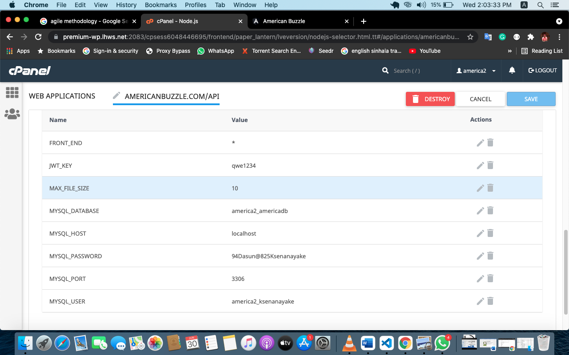
Task: Switch to the American Buzzle tab
Action: click(301, 21)
